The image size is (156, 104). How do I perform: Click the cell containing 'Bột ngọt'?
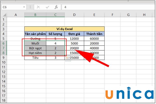35,48
